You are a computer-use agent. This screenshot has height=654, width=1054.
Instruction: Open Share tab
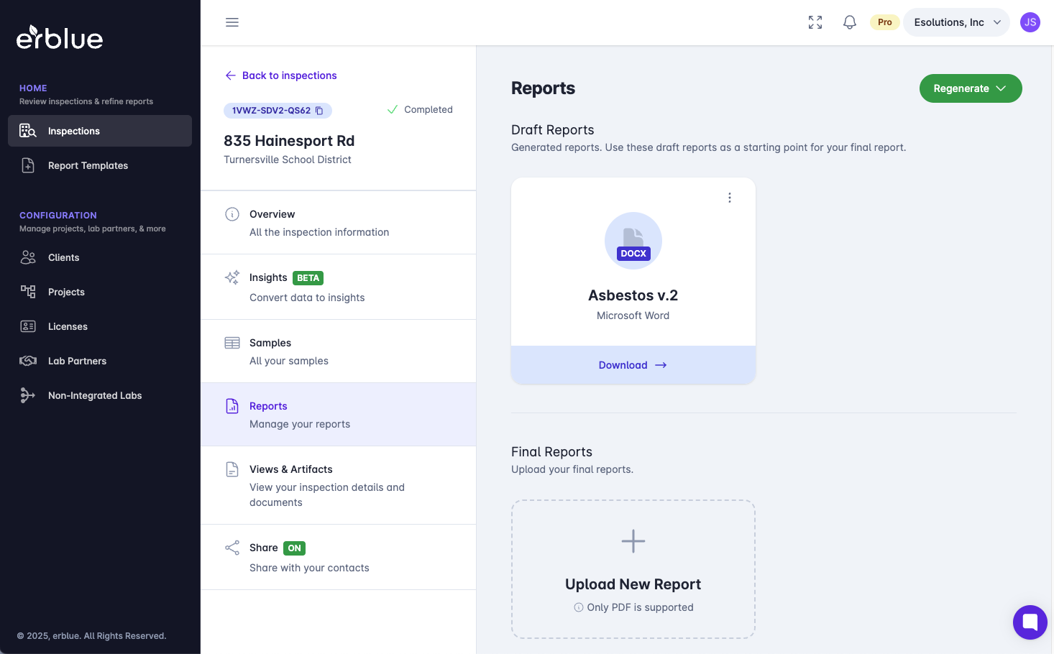[x=339, y=557]
